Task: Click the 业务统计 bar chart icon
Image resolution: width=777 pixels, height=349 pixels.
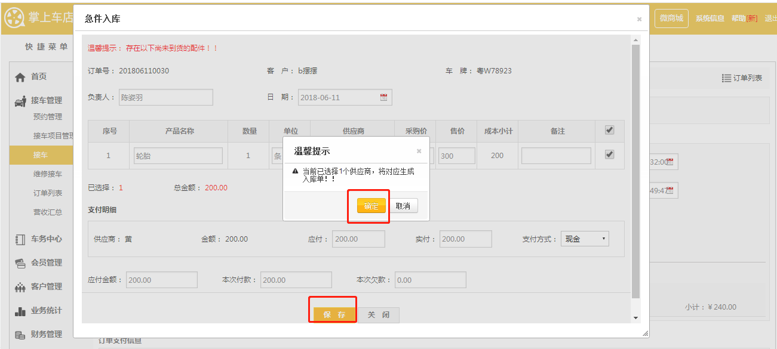Action: pos(20,311)
